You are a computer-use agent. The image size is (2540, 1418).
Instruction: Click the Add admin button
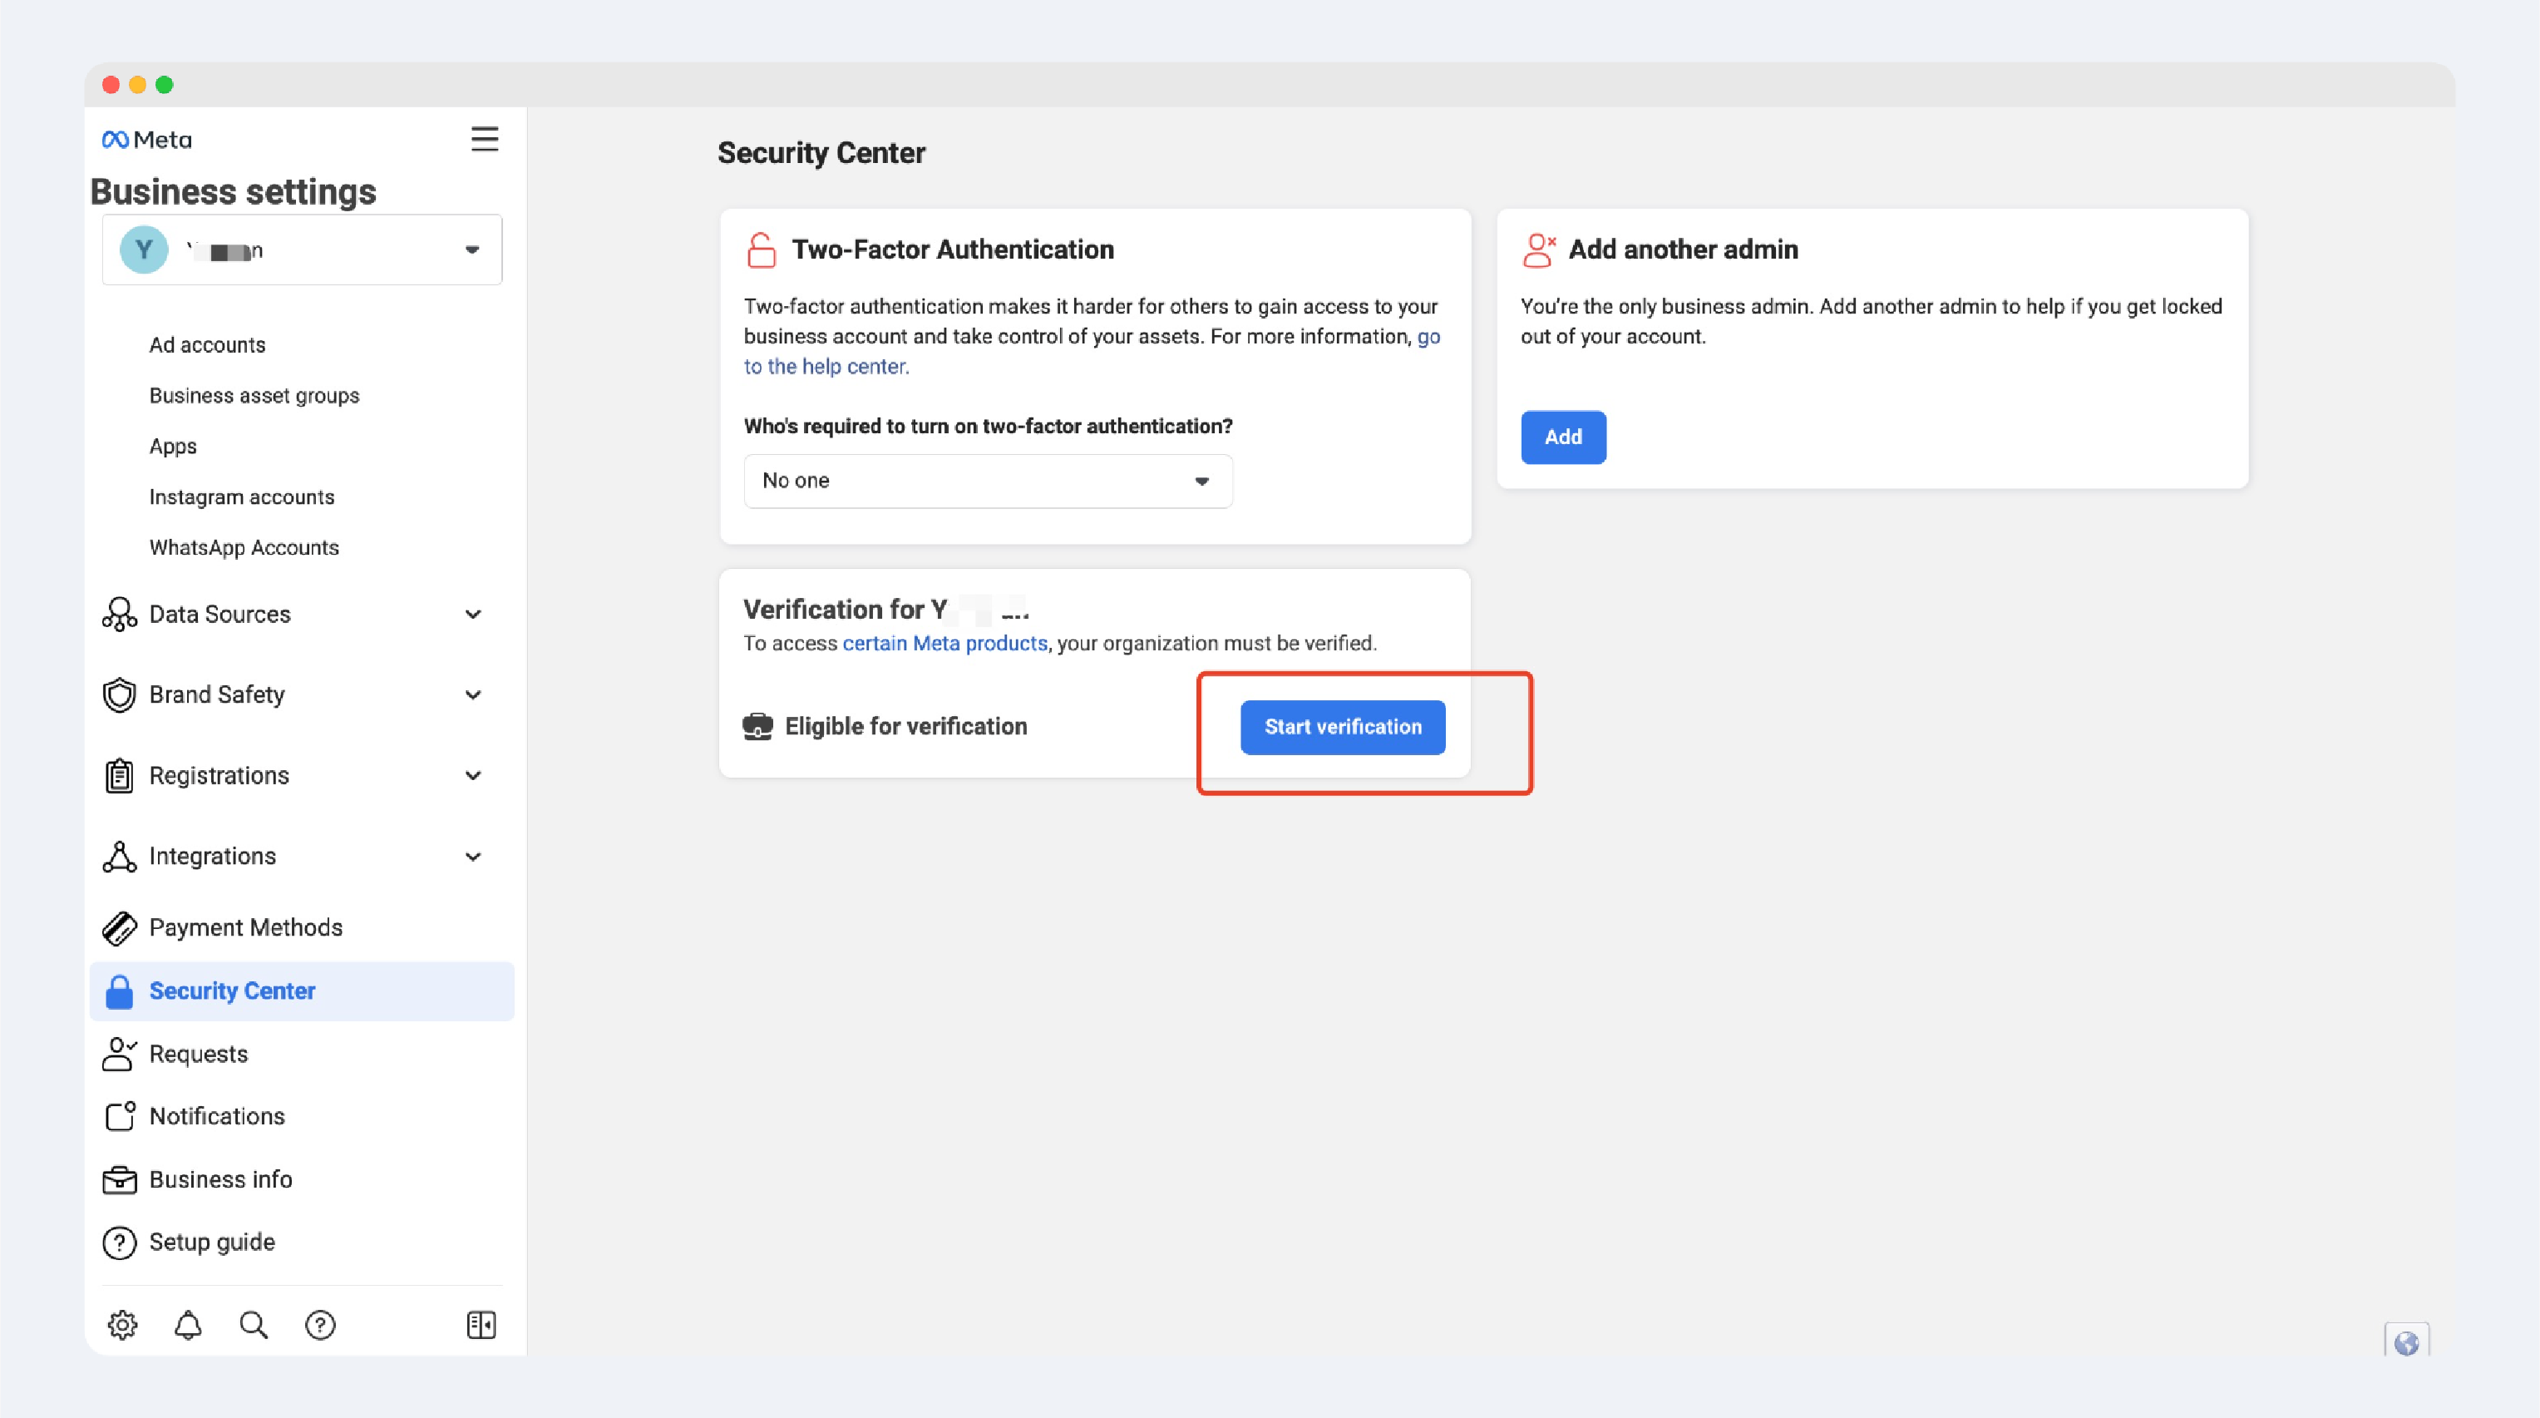(x=1563, y=437)
